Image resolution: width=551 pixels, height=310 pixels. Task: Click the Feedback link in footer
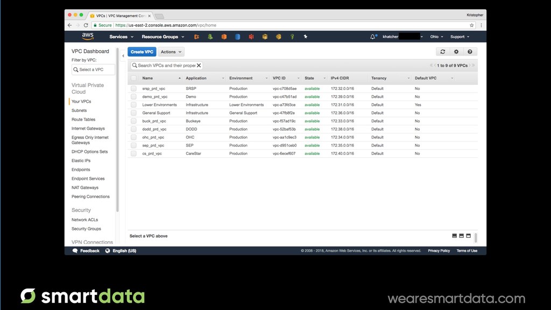[x=86, y=251]
